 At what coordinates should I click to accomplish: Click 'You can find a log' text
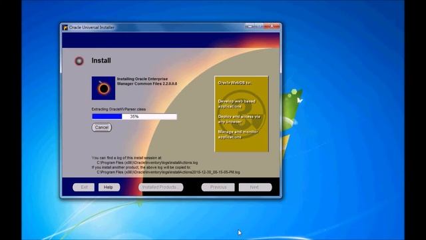pos(126,157)
